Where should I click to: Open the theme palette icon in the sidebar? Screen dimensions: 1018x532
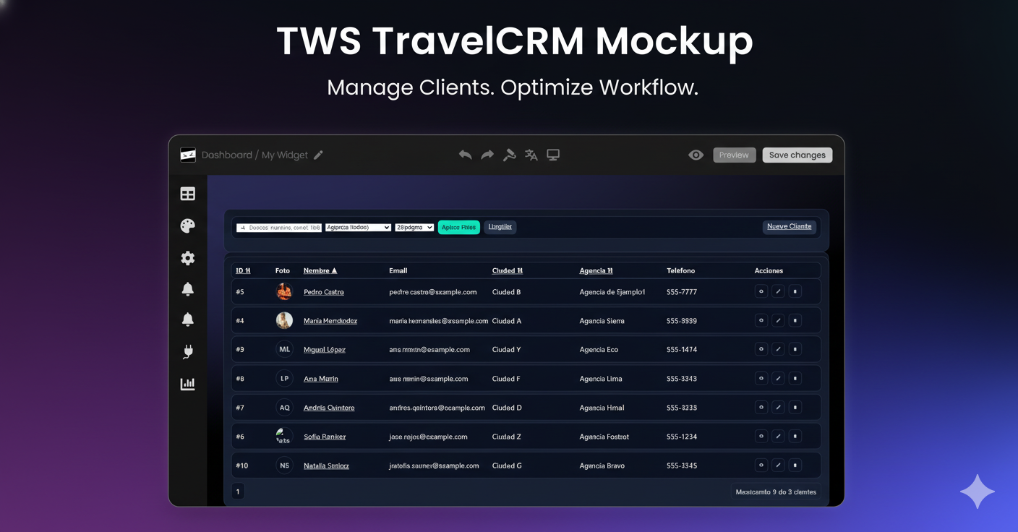click(x=187, y=226)
